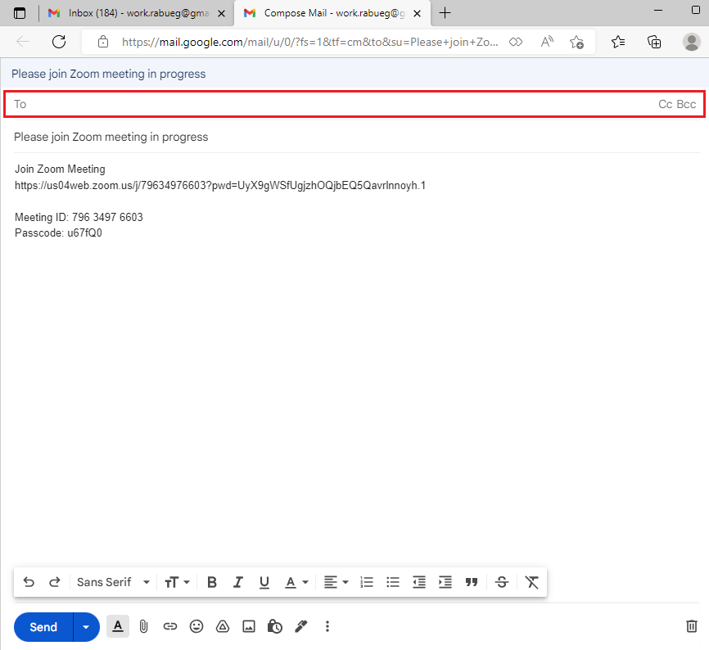Open the Favorites list

pyautogui.click(x=618, y=42)
